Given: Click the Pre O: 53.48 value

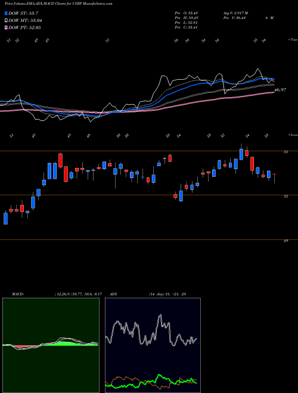Looking at the screenshot, I should tap(186, 13).
